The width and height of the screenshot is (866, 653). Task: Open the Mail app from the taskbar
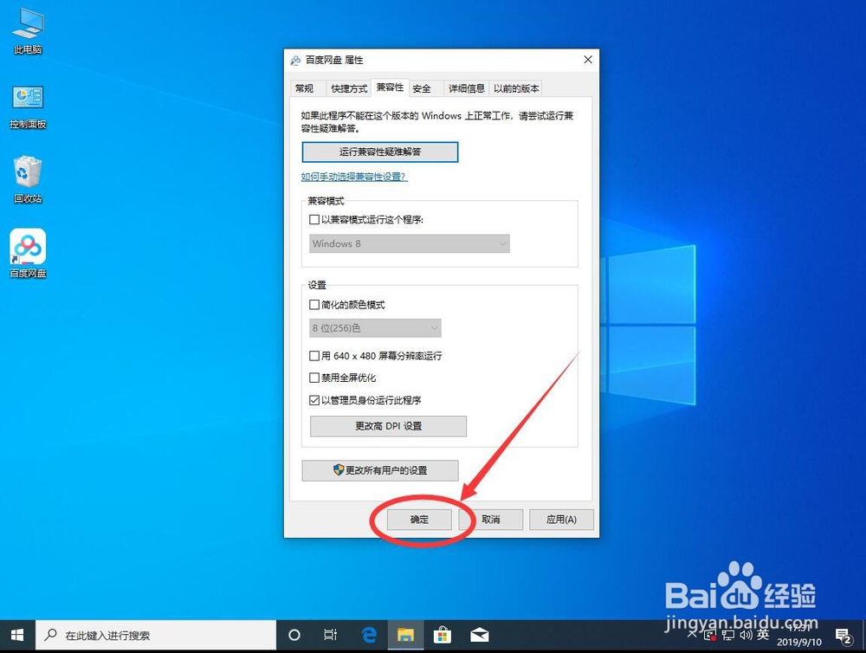tap(479, 635)
